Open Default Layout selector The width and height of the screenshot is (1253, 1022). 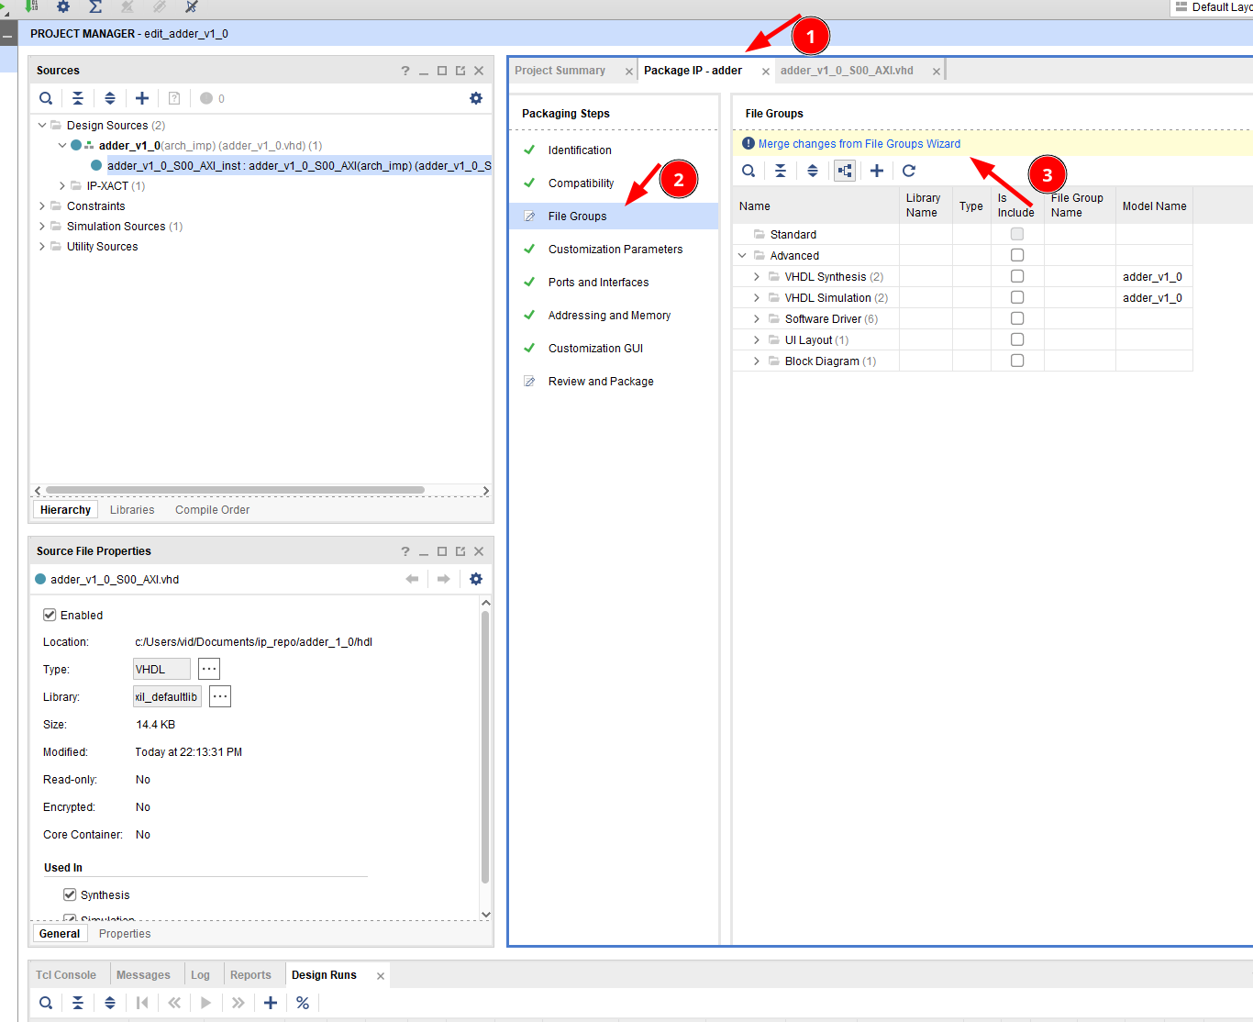1214,7
